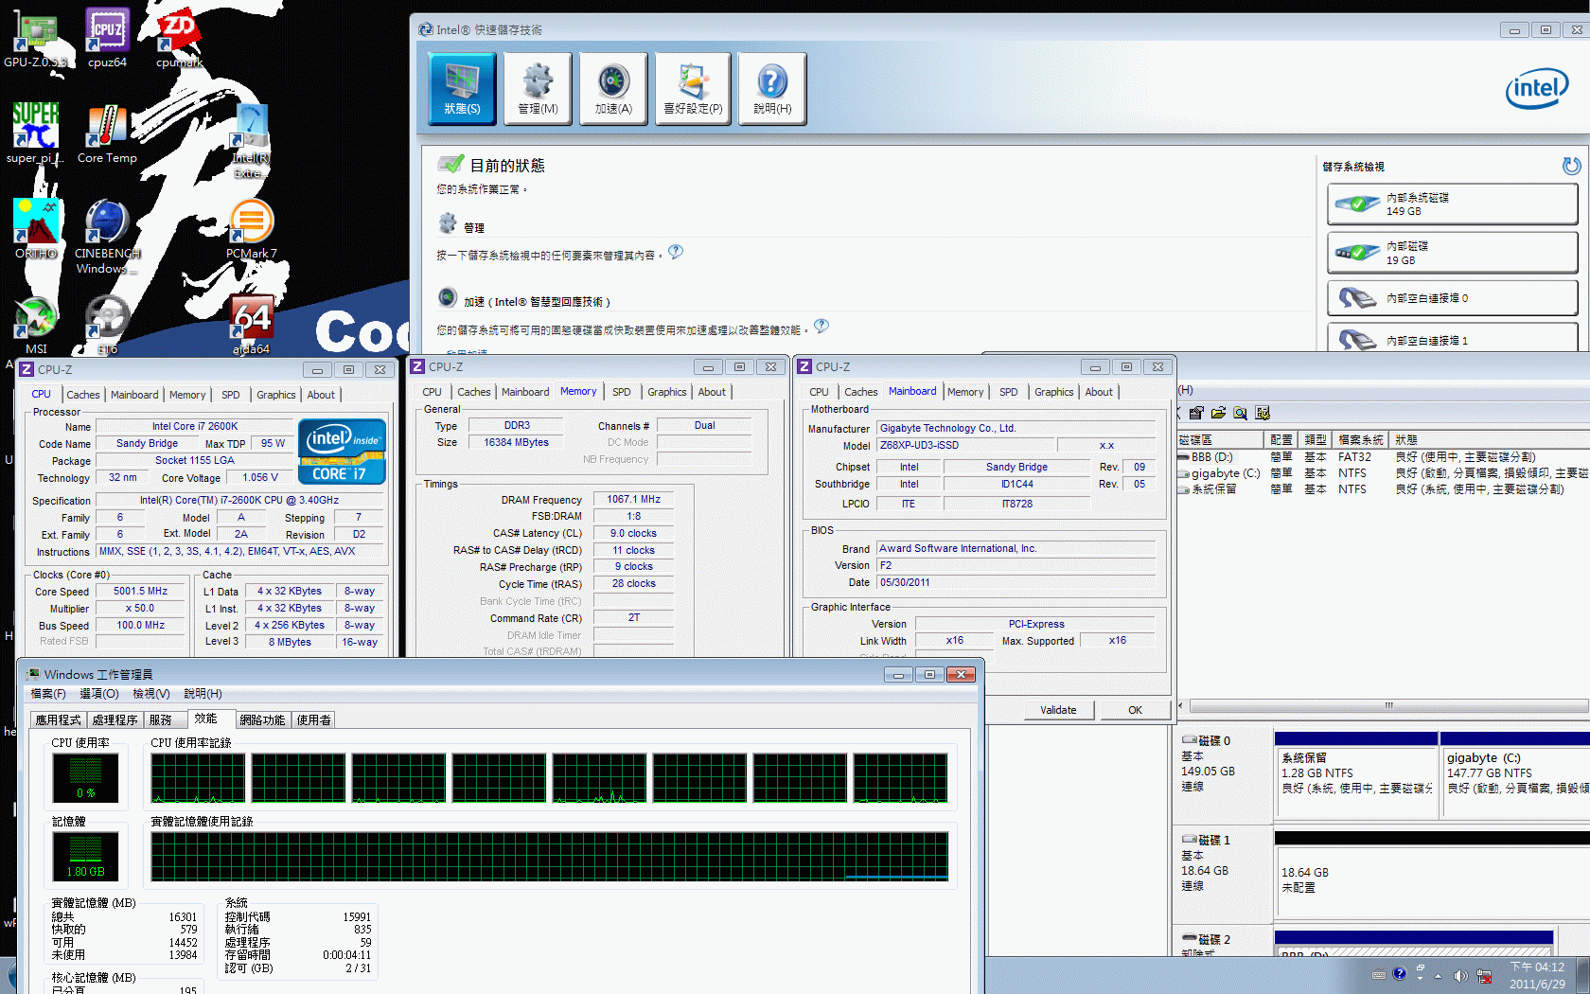Click the blue help icon in the taskbar

(x=1399, y=974)
